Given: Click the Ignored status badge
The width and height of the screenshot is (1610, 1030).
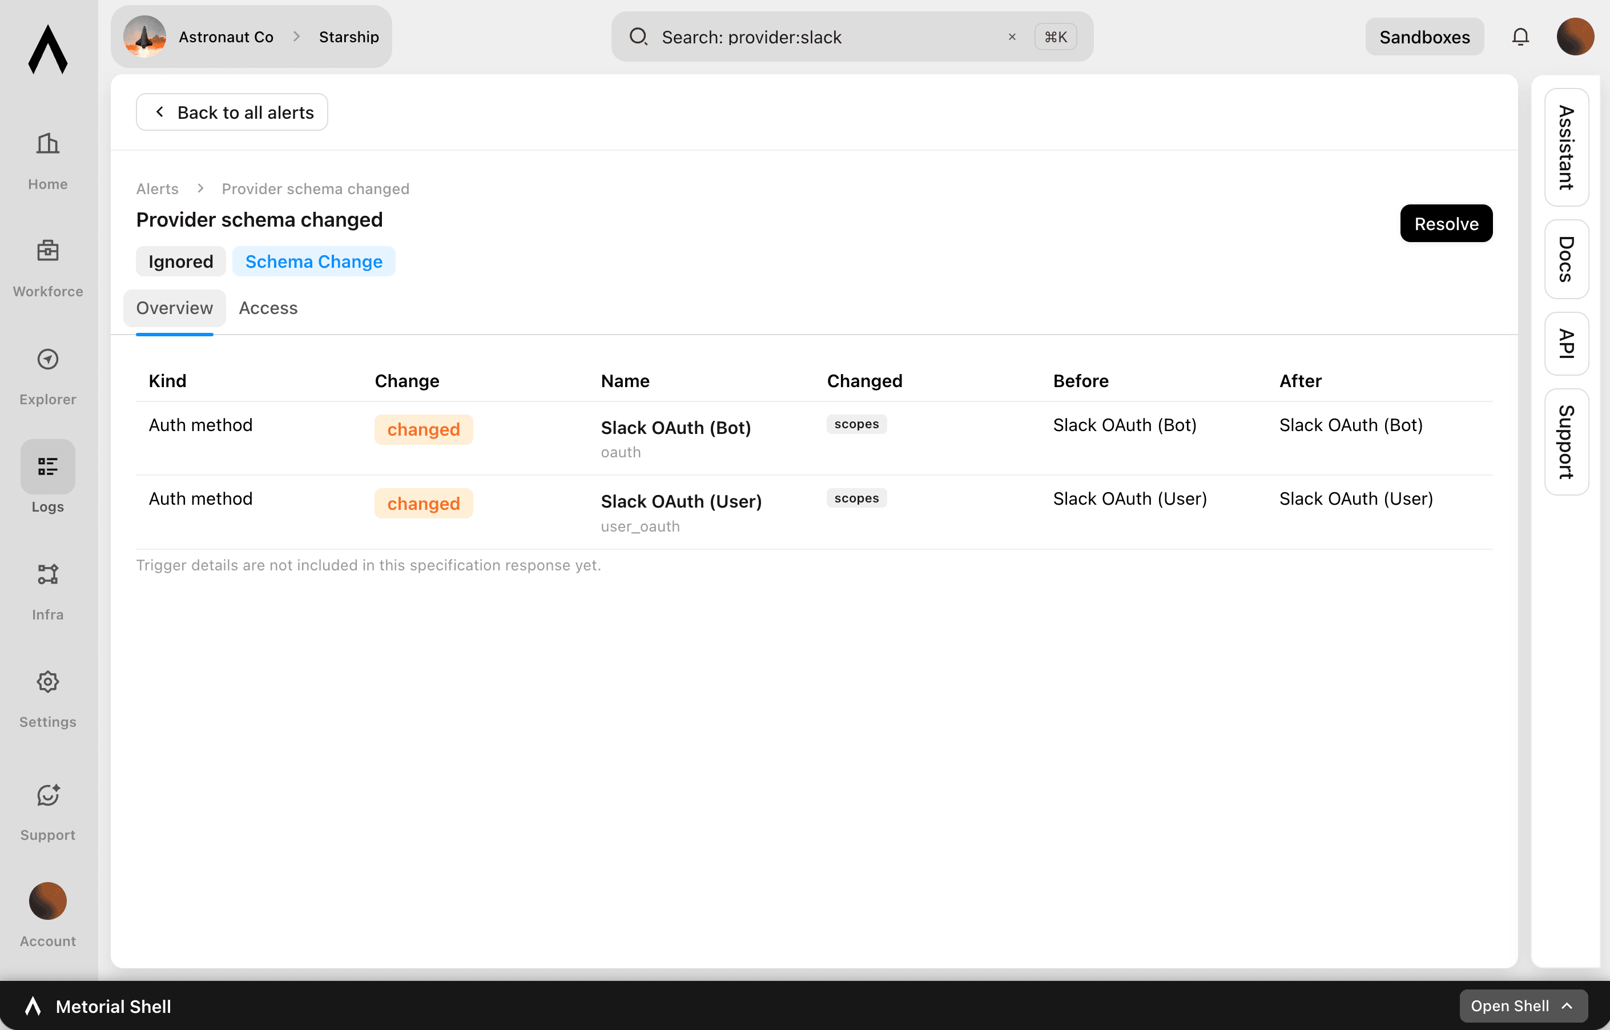Looking at the screenshot, I should [x=180, y=261].
